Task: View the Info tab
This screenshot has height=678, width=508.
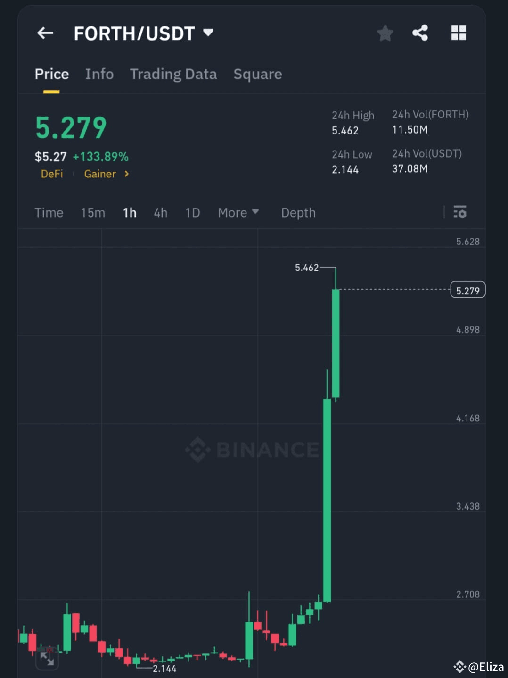Action: pyautogui.click(x=99, y=74)
